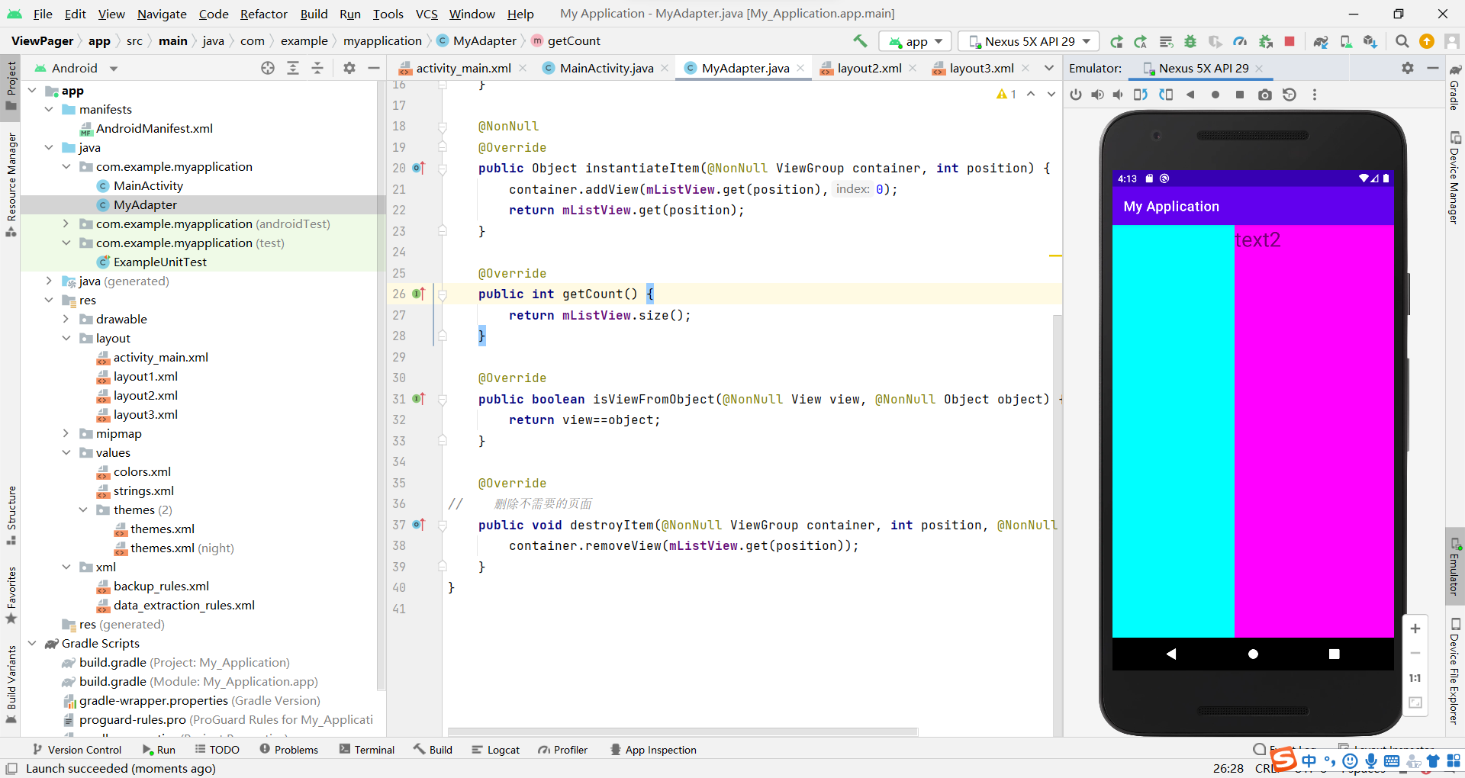Image resolution: width=1465 pixels, height=778 pixels.
Task: Rotate the emulator screen left
Action: click(x=1140, y=95)
